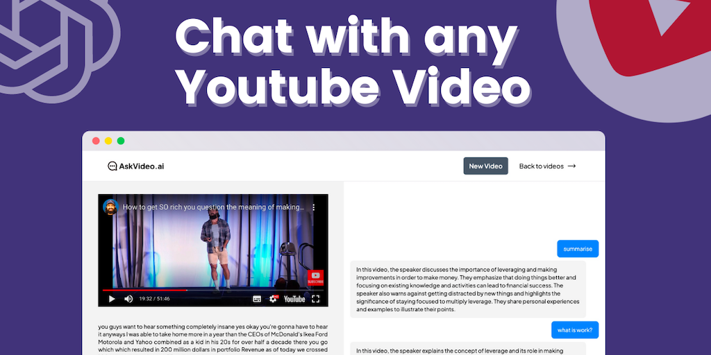Click the summary response beginning 'In this video, the speaker discusses'
Image resolution: width=711 pixels, height=355 pixels.
coord(468,289)
